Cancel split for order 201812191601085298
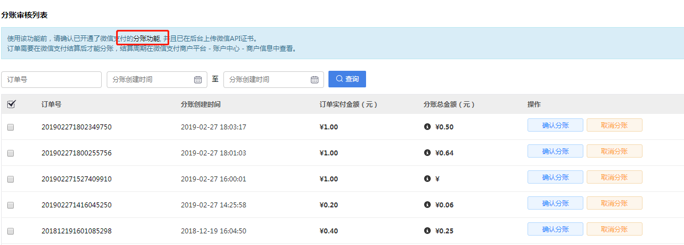Viewport: 684px width, 245px height. 614,229
